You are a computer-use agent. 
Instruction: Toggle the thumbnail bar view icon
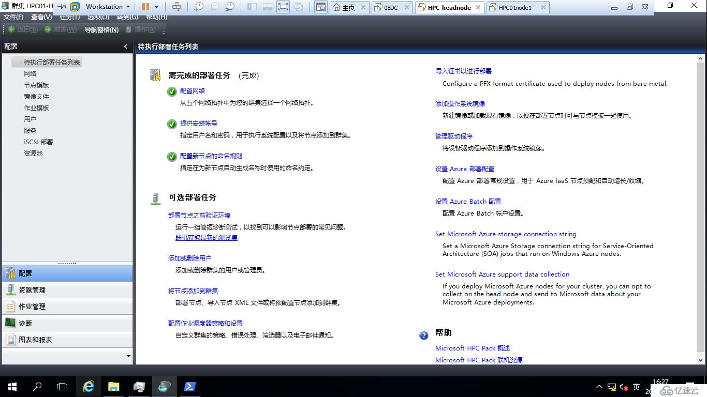pyautogui.click(x=268, y=7)
